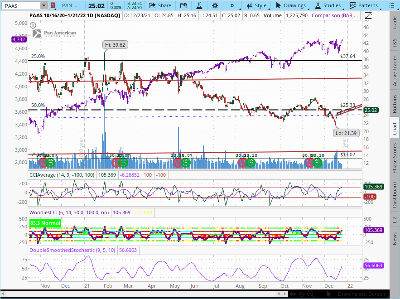Click the red earnings icon near November 2021
The image size is (400, 299).
310,163
